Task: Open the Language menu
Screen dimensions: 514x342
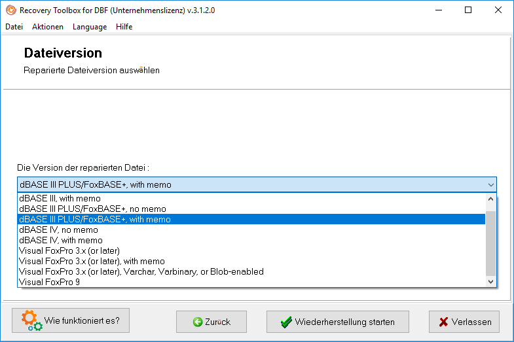Action: click(90, 27)
